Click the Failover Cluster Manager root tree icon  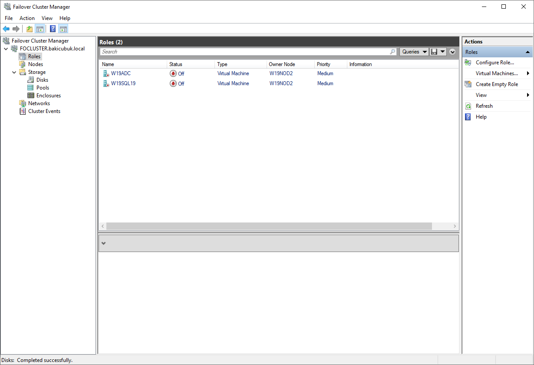pos(6,41)
